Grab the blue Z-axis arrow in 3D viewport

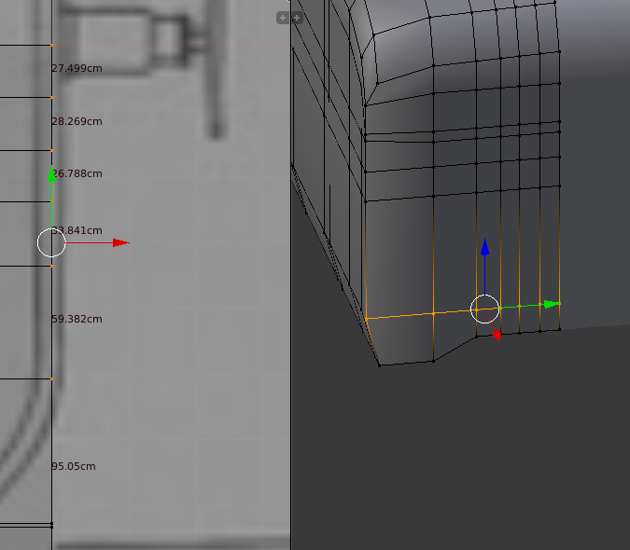[485, 247]
